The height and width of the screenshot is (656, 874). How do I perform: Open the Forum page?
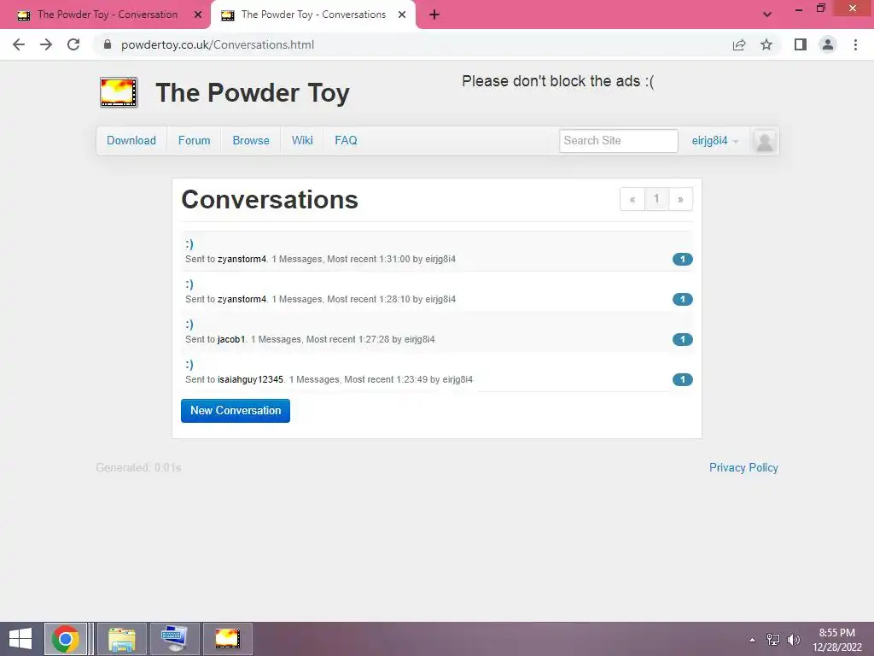click(194, 141)
